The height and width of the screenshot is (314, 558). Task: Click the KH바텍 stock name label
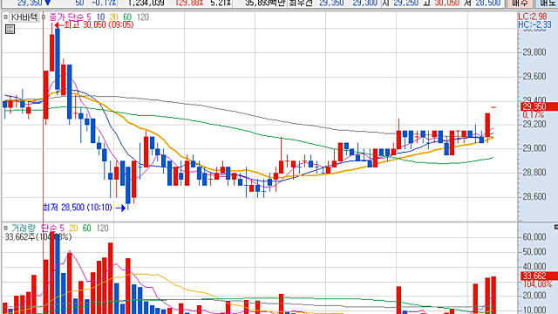pos(24,17)
